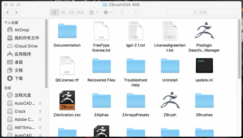The width and height of the screenshot is (243, 138).
Task: Open 下载 in the sidebar
Action: 15,78
